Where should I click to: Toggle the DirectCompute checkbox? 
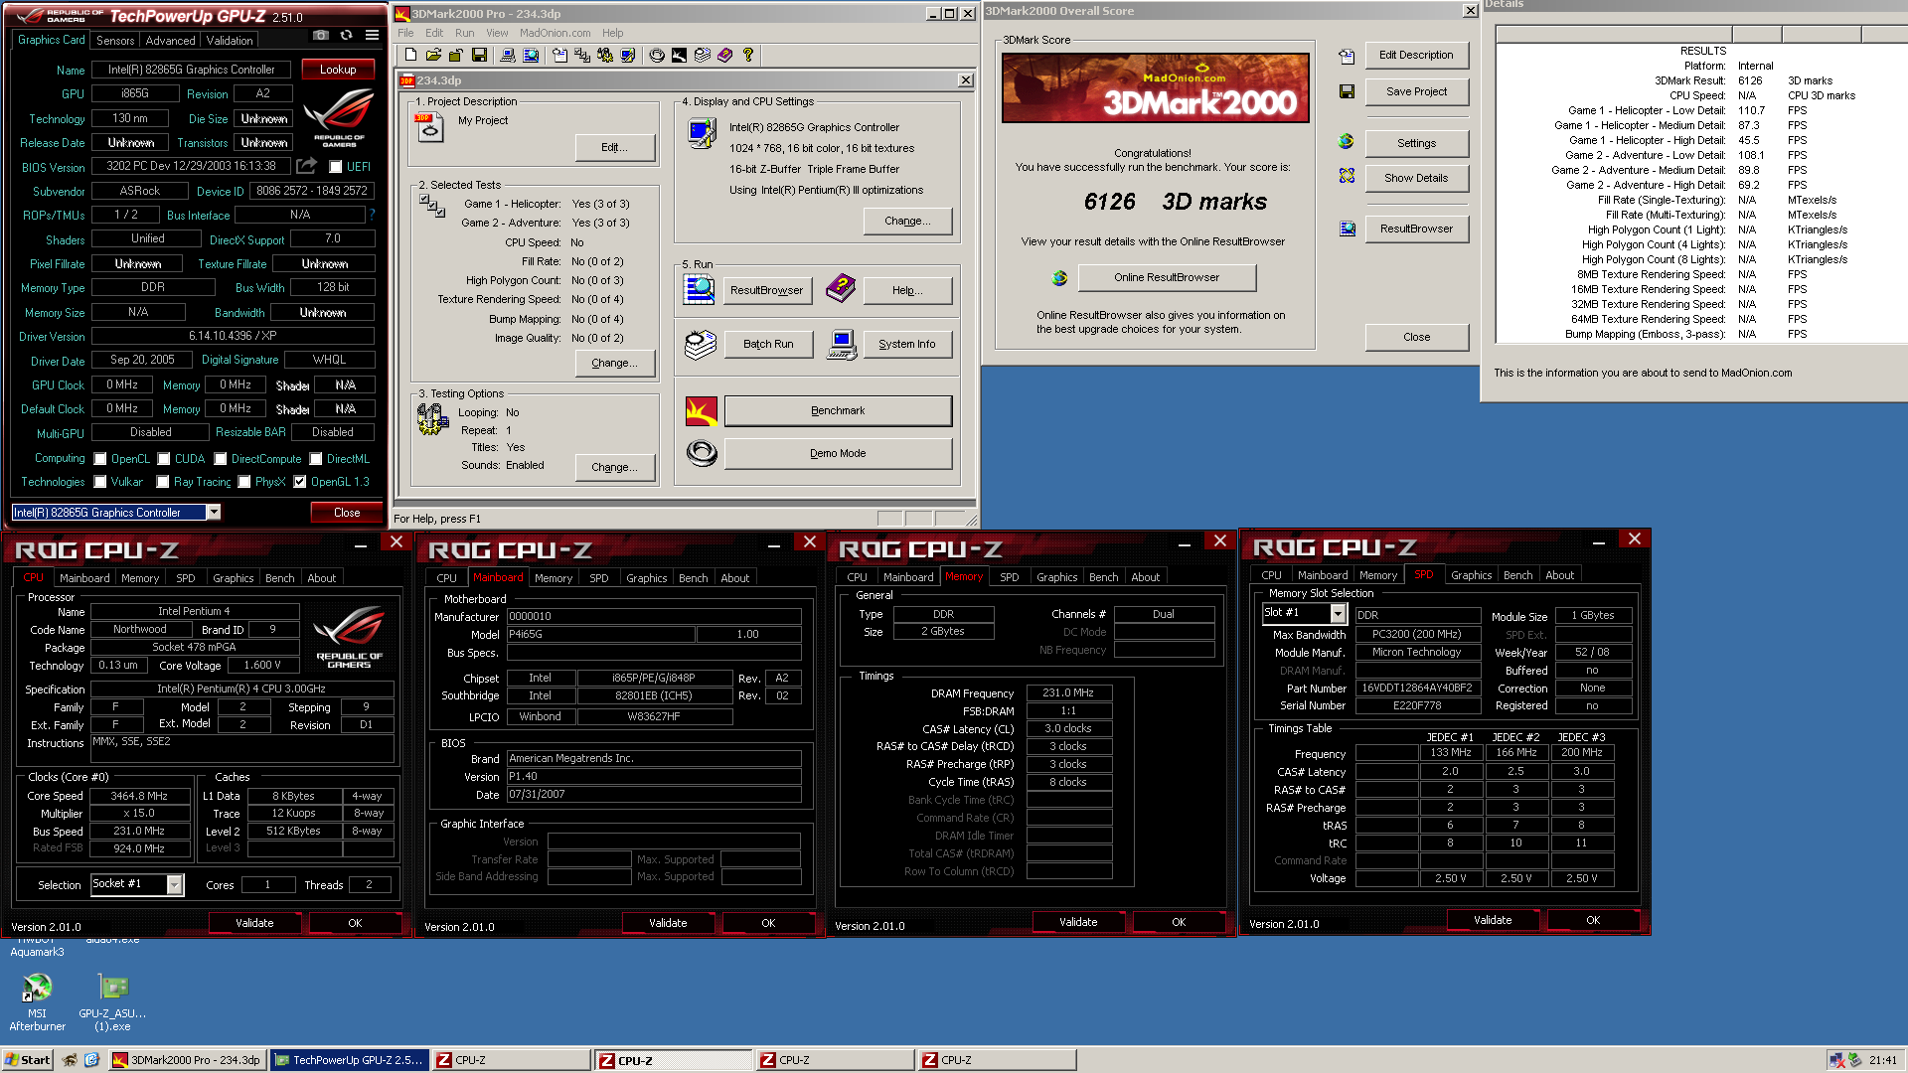[221, 459]
